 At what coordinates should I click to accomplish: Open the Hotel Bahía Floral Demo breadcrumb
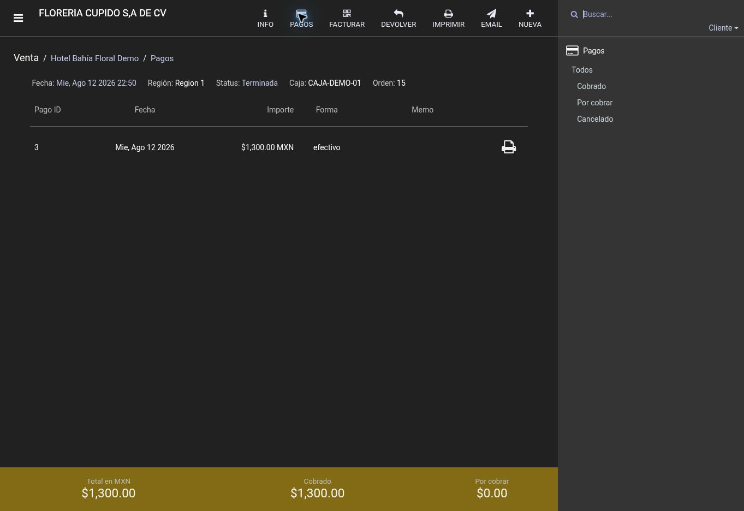(94, 58)
